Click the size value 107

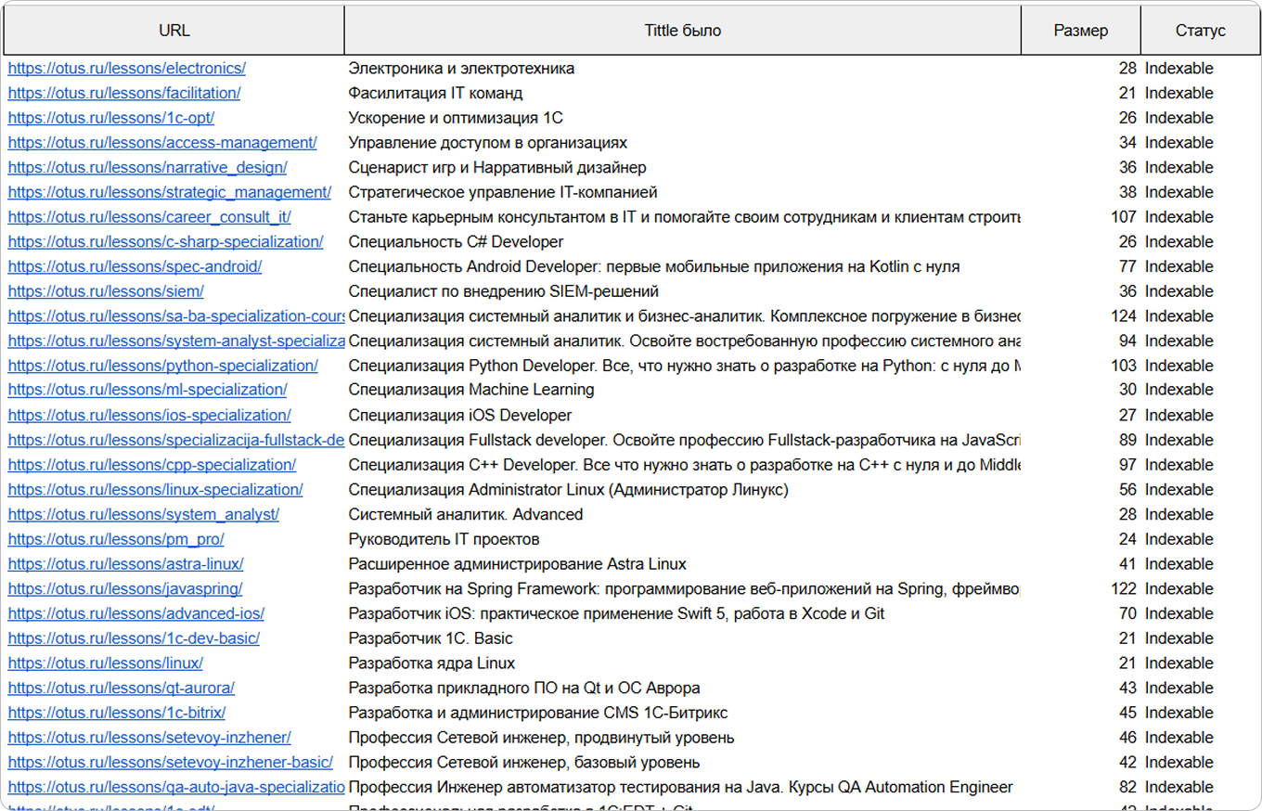(1123, 217)
